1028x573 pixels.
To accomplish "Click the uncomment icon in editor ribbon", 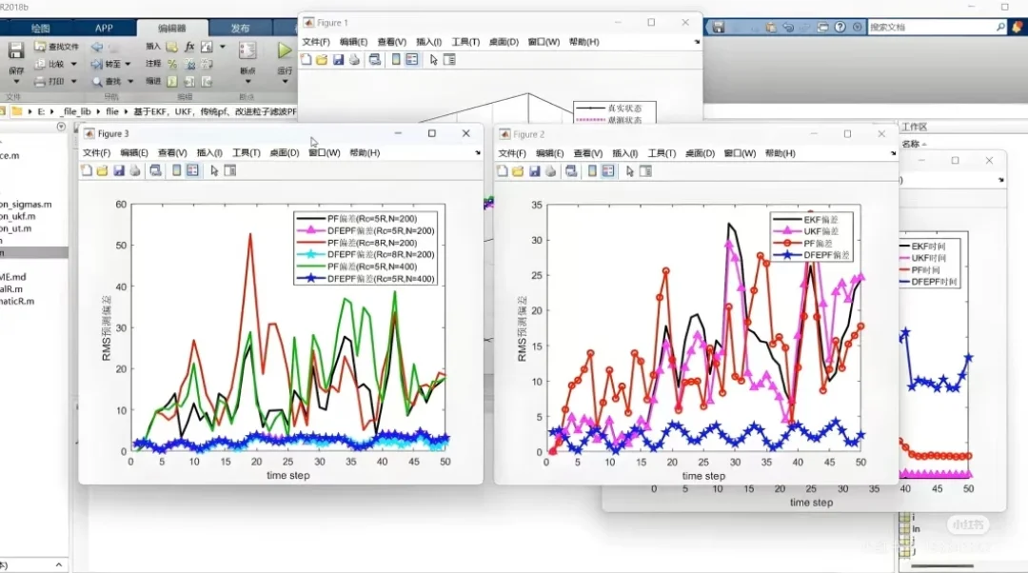I will [x=190, y=65].
